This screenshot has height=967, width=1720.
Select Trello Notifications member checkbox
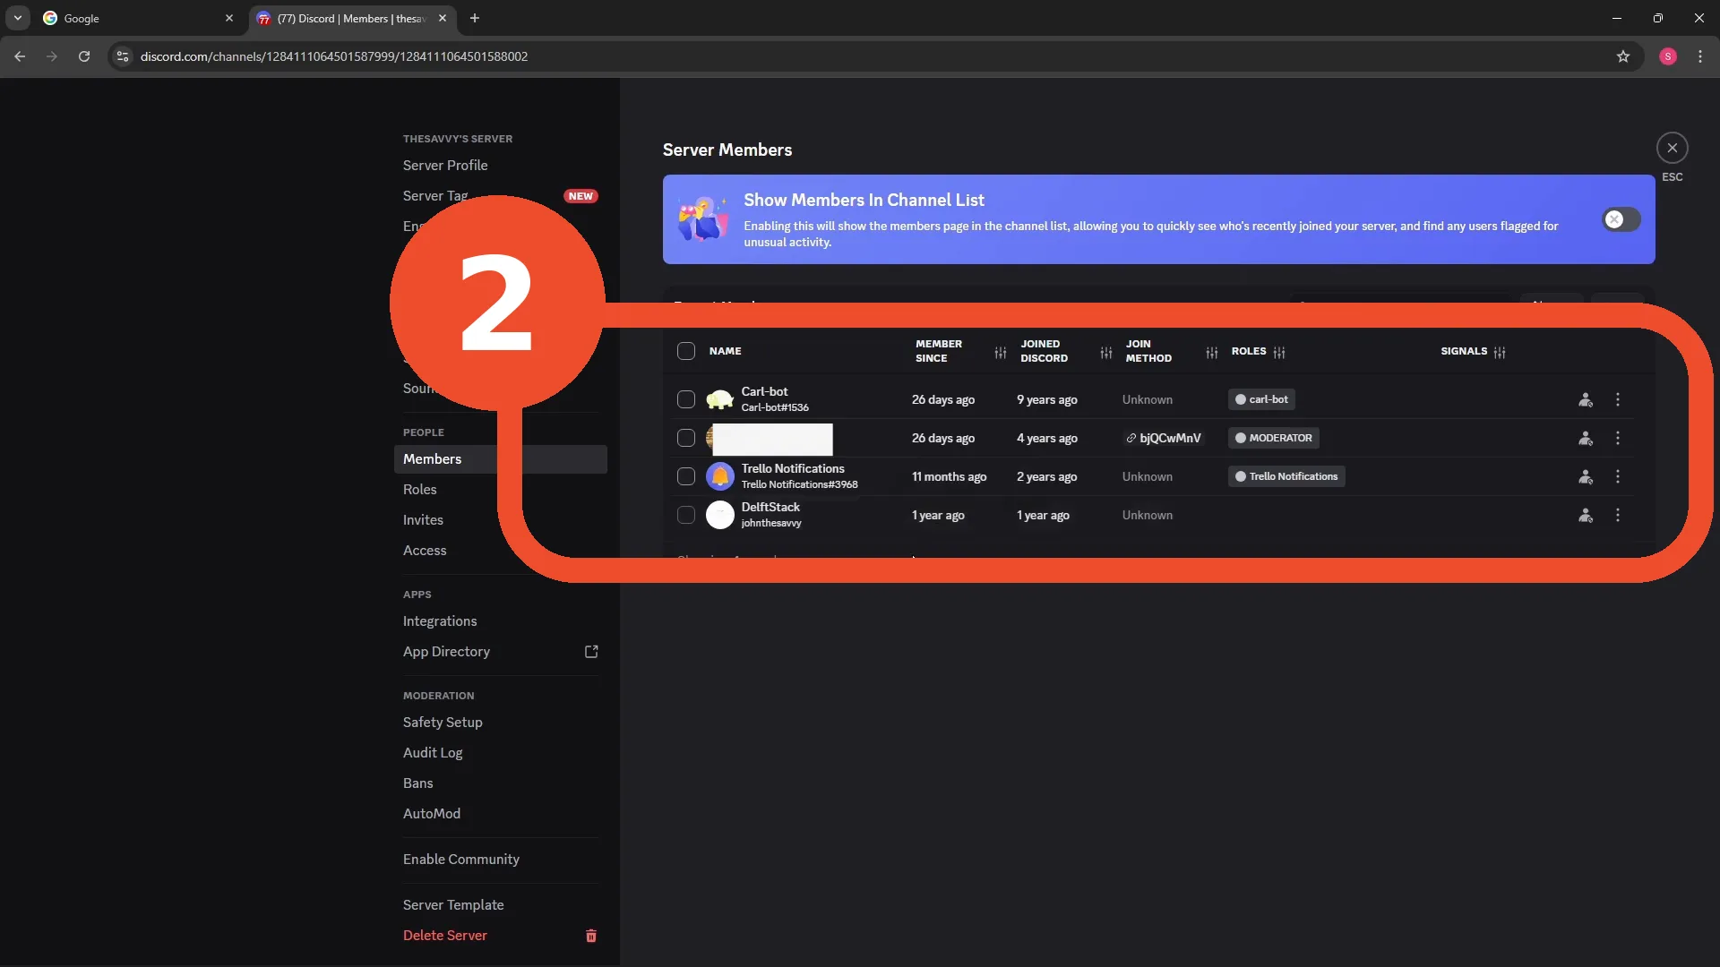(x=686, y=477)
